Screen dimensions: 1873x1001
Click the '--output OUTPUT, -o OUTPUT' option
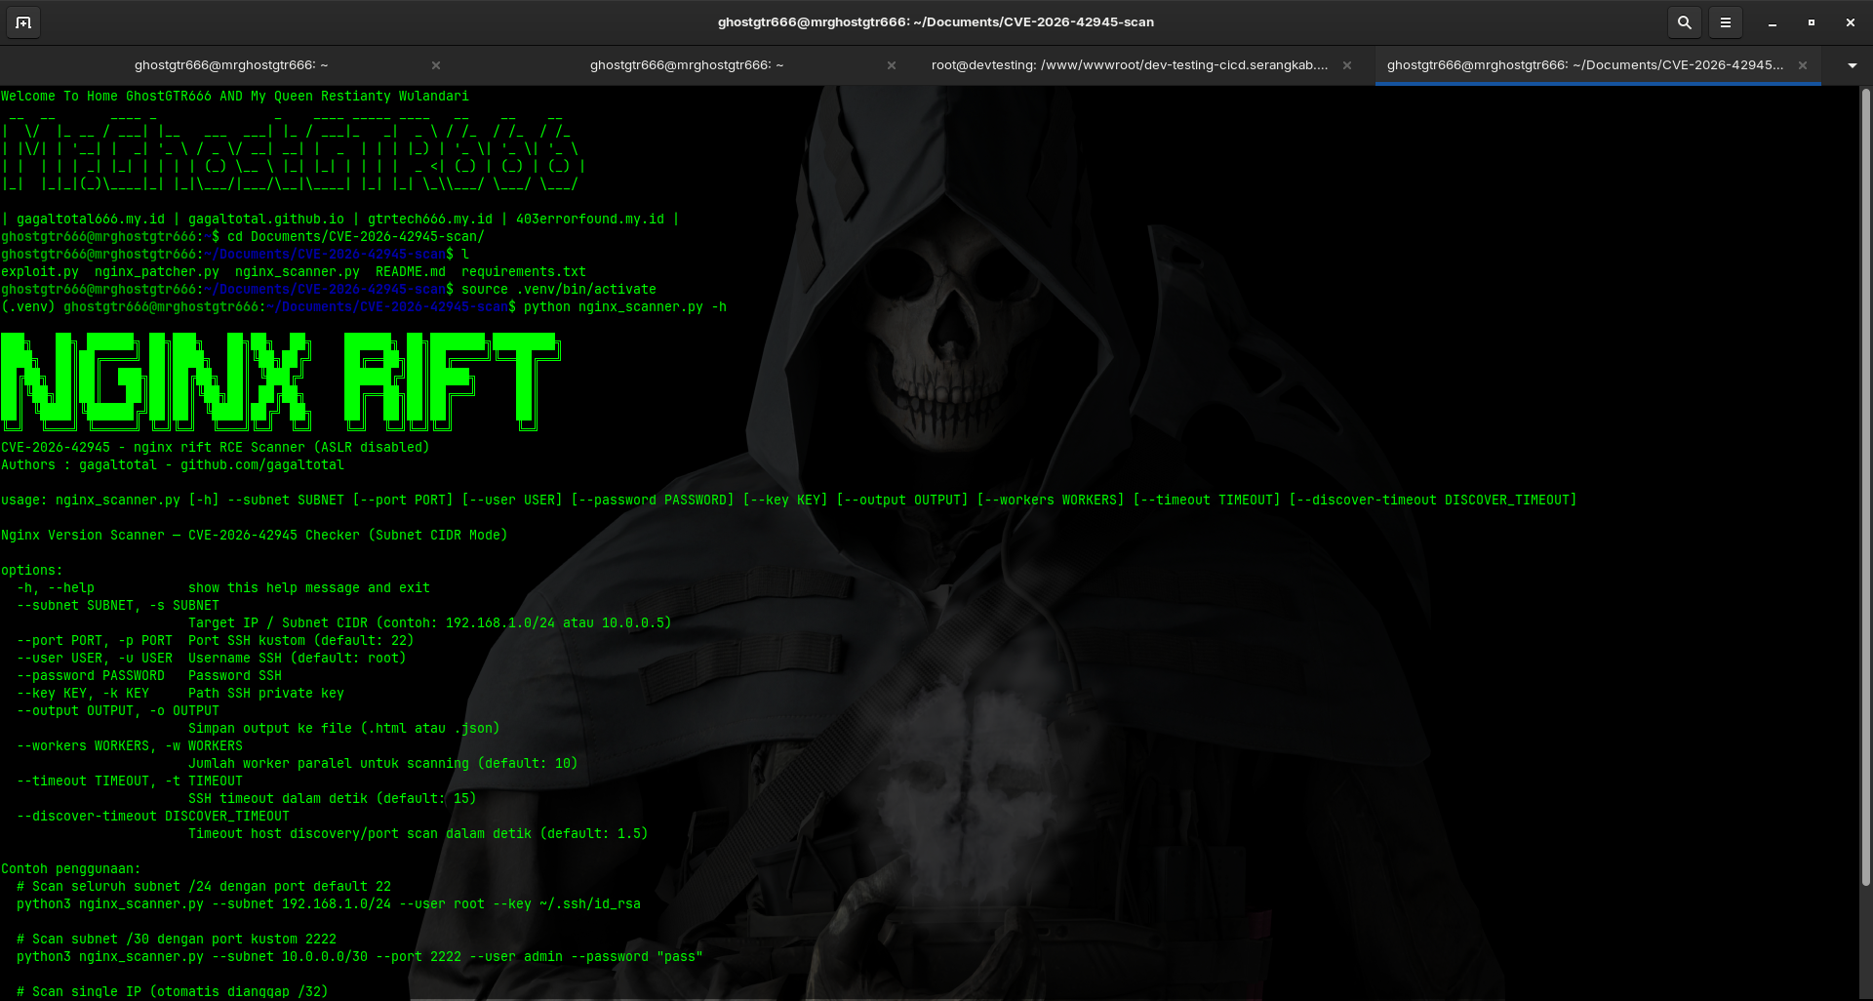[118, 711]
